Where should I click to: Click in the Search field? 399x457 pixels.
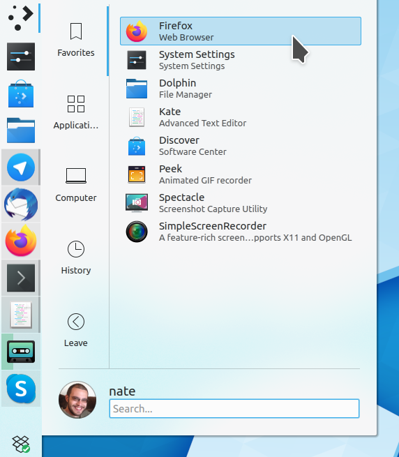(234, 409)
